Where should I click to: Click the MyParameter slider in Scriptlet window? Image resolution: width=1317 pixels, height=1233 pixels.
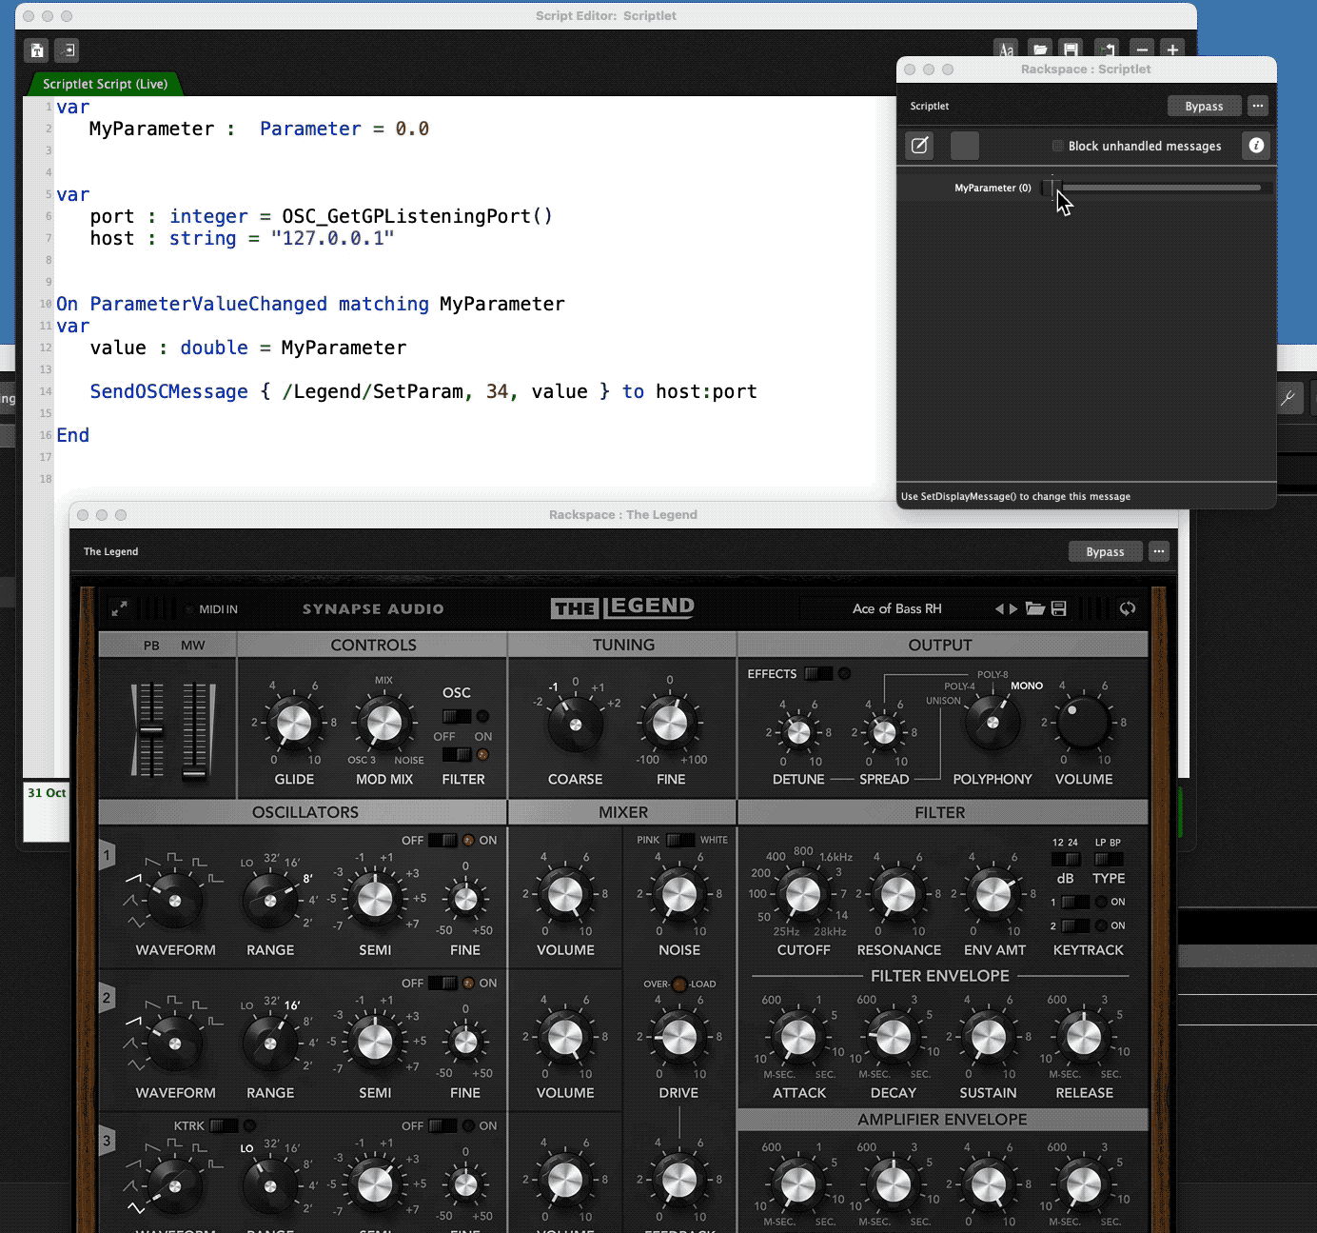coord(1155,188)
